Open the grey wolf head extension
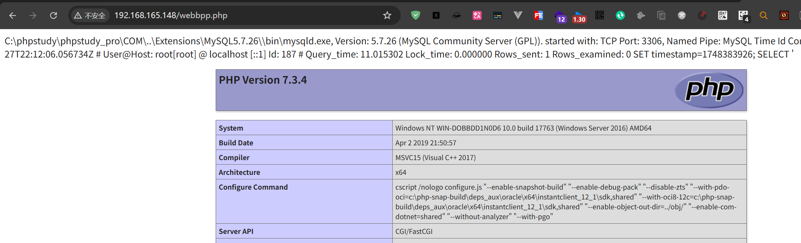The image size is (801, 243). pos(641,16)
